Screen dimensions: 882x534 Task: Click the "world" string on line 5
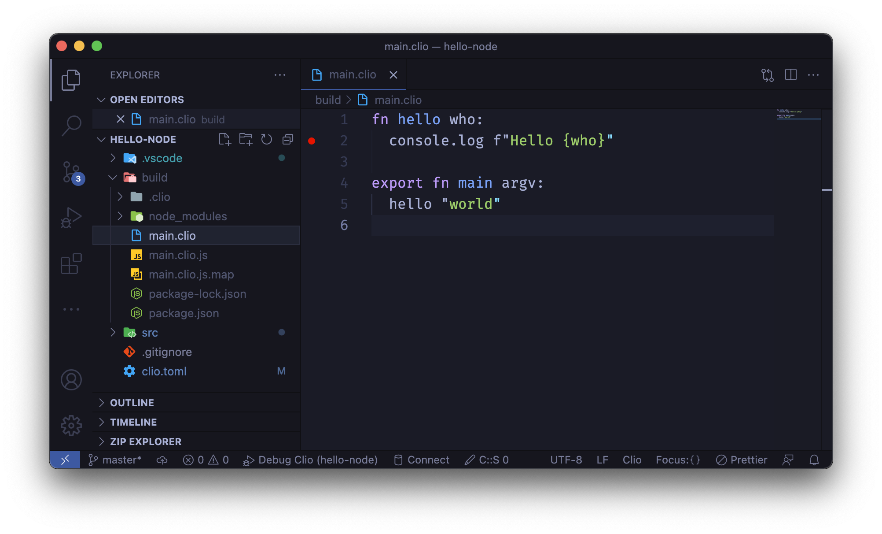470,204
